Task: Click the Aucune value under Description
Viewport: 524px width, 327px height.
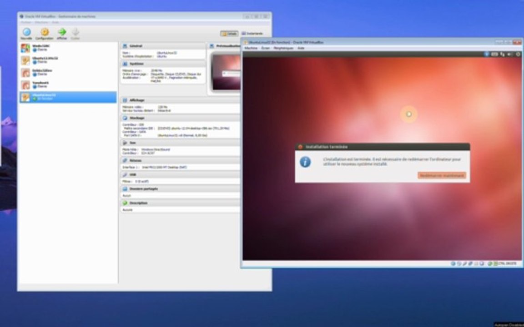Action: 127,210
